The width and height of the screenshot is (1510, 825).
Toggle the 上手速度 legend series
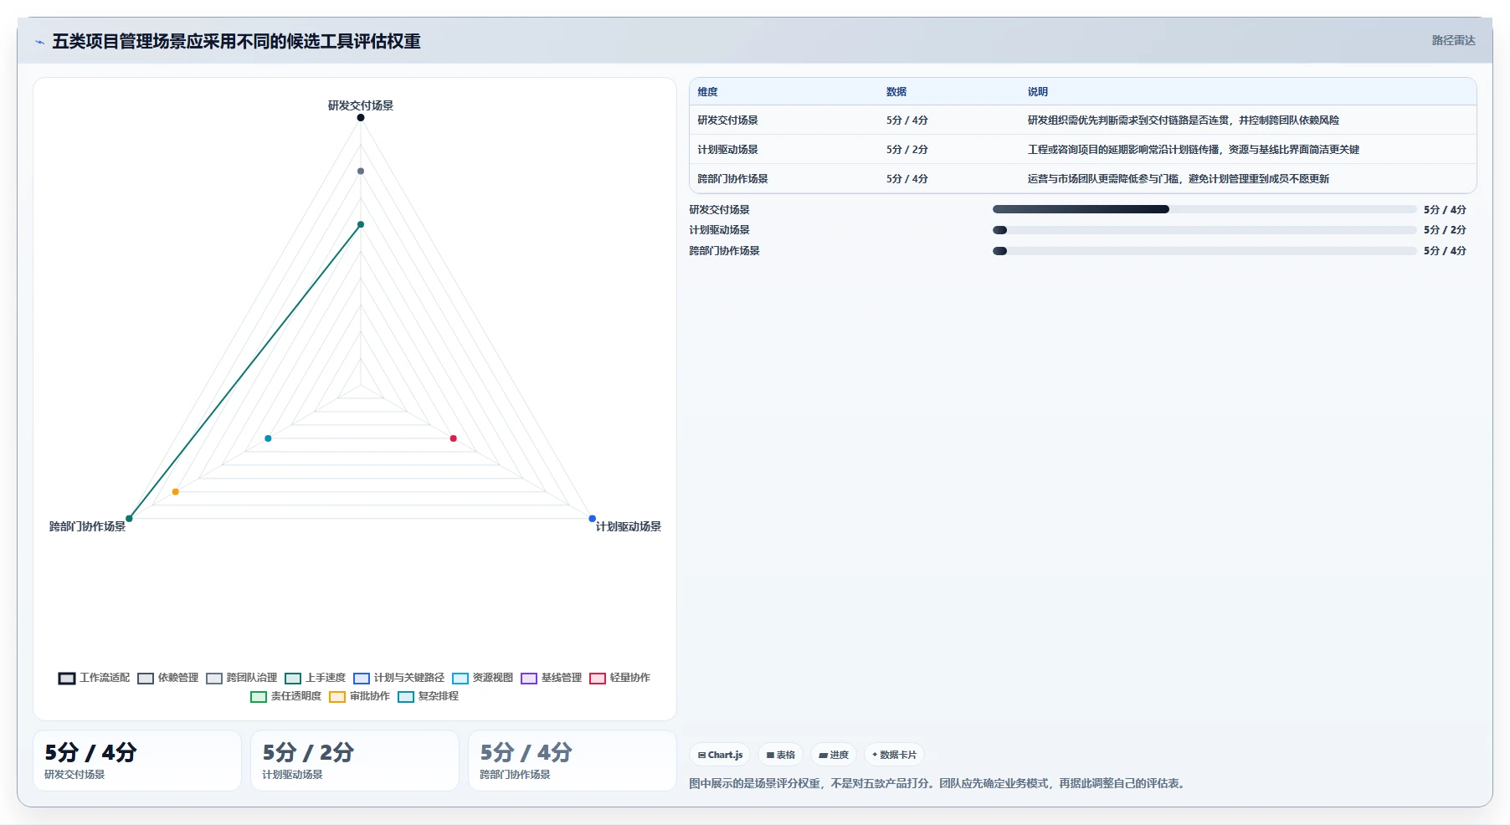(x=315, y=678)
